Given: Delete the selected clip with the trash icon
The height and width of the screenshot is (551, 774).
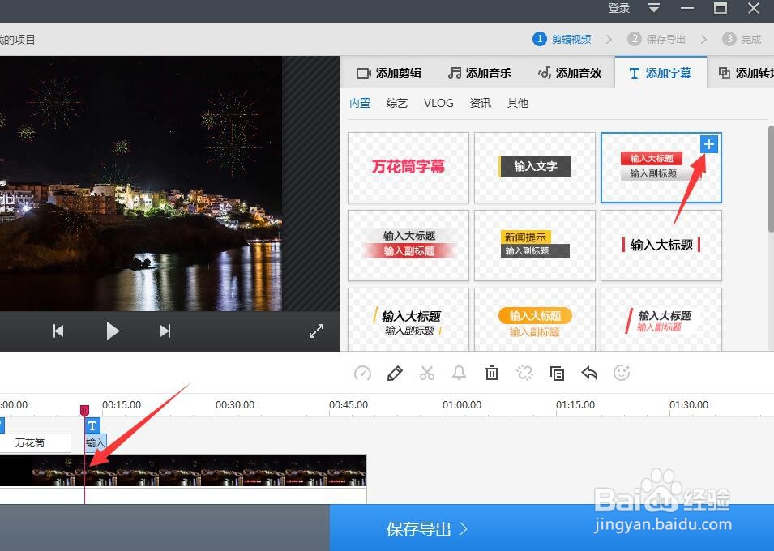Looking at the screenshot, I should click(492, 373).
